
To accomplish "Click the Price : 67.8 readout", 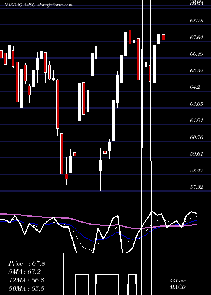I will click(x=27, y=263).
